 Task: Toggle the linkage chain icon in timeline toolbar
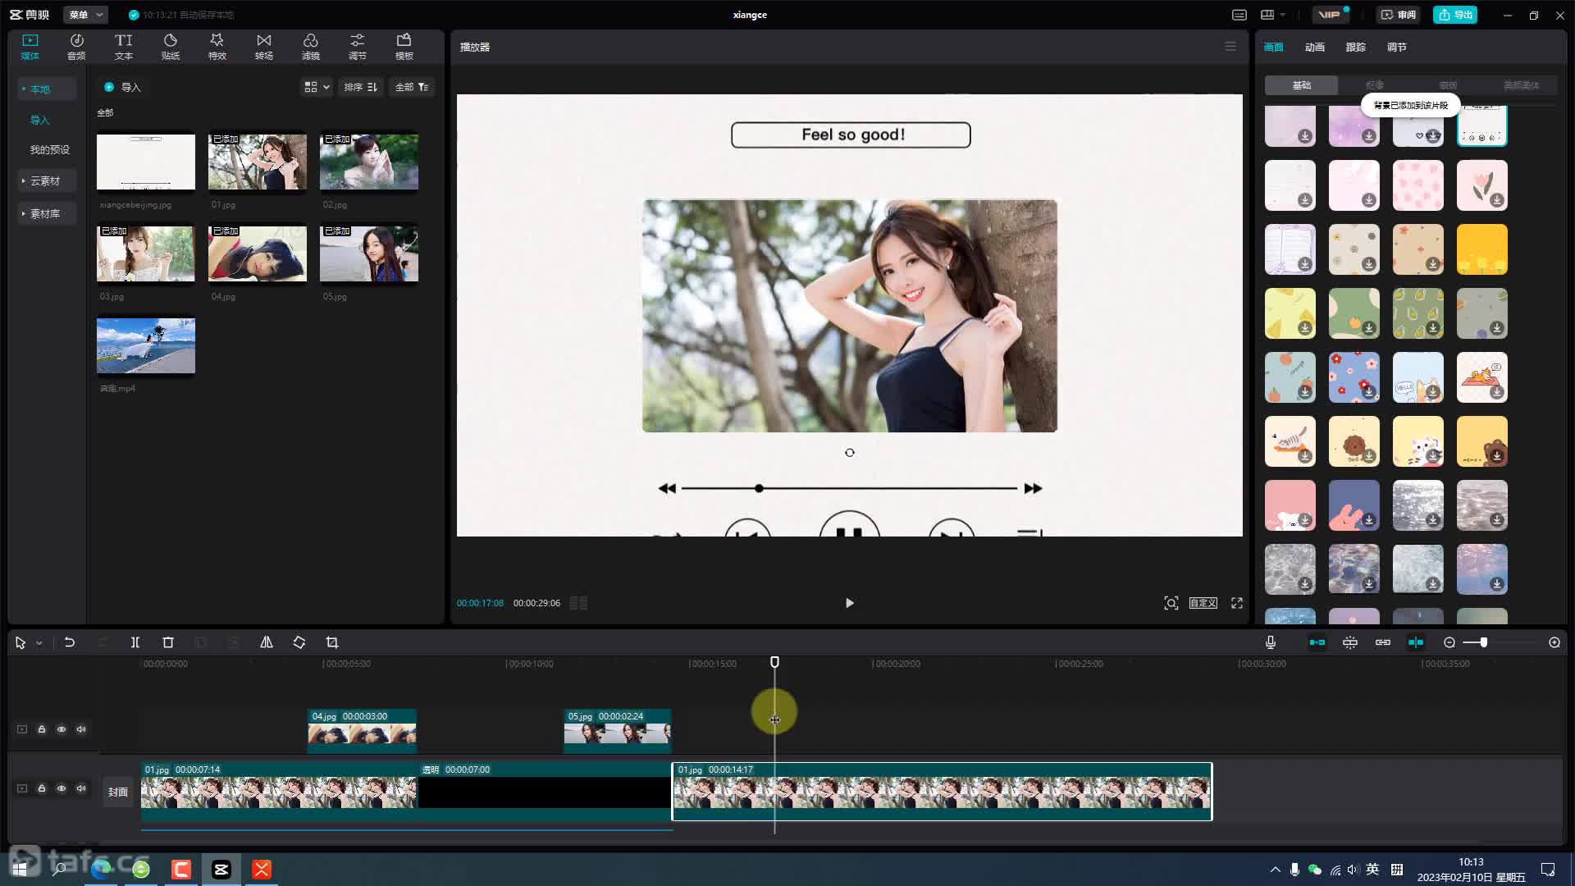pyautogui.click(x=1383, y=642)
